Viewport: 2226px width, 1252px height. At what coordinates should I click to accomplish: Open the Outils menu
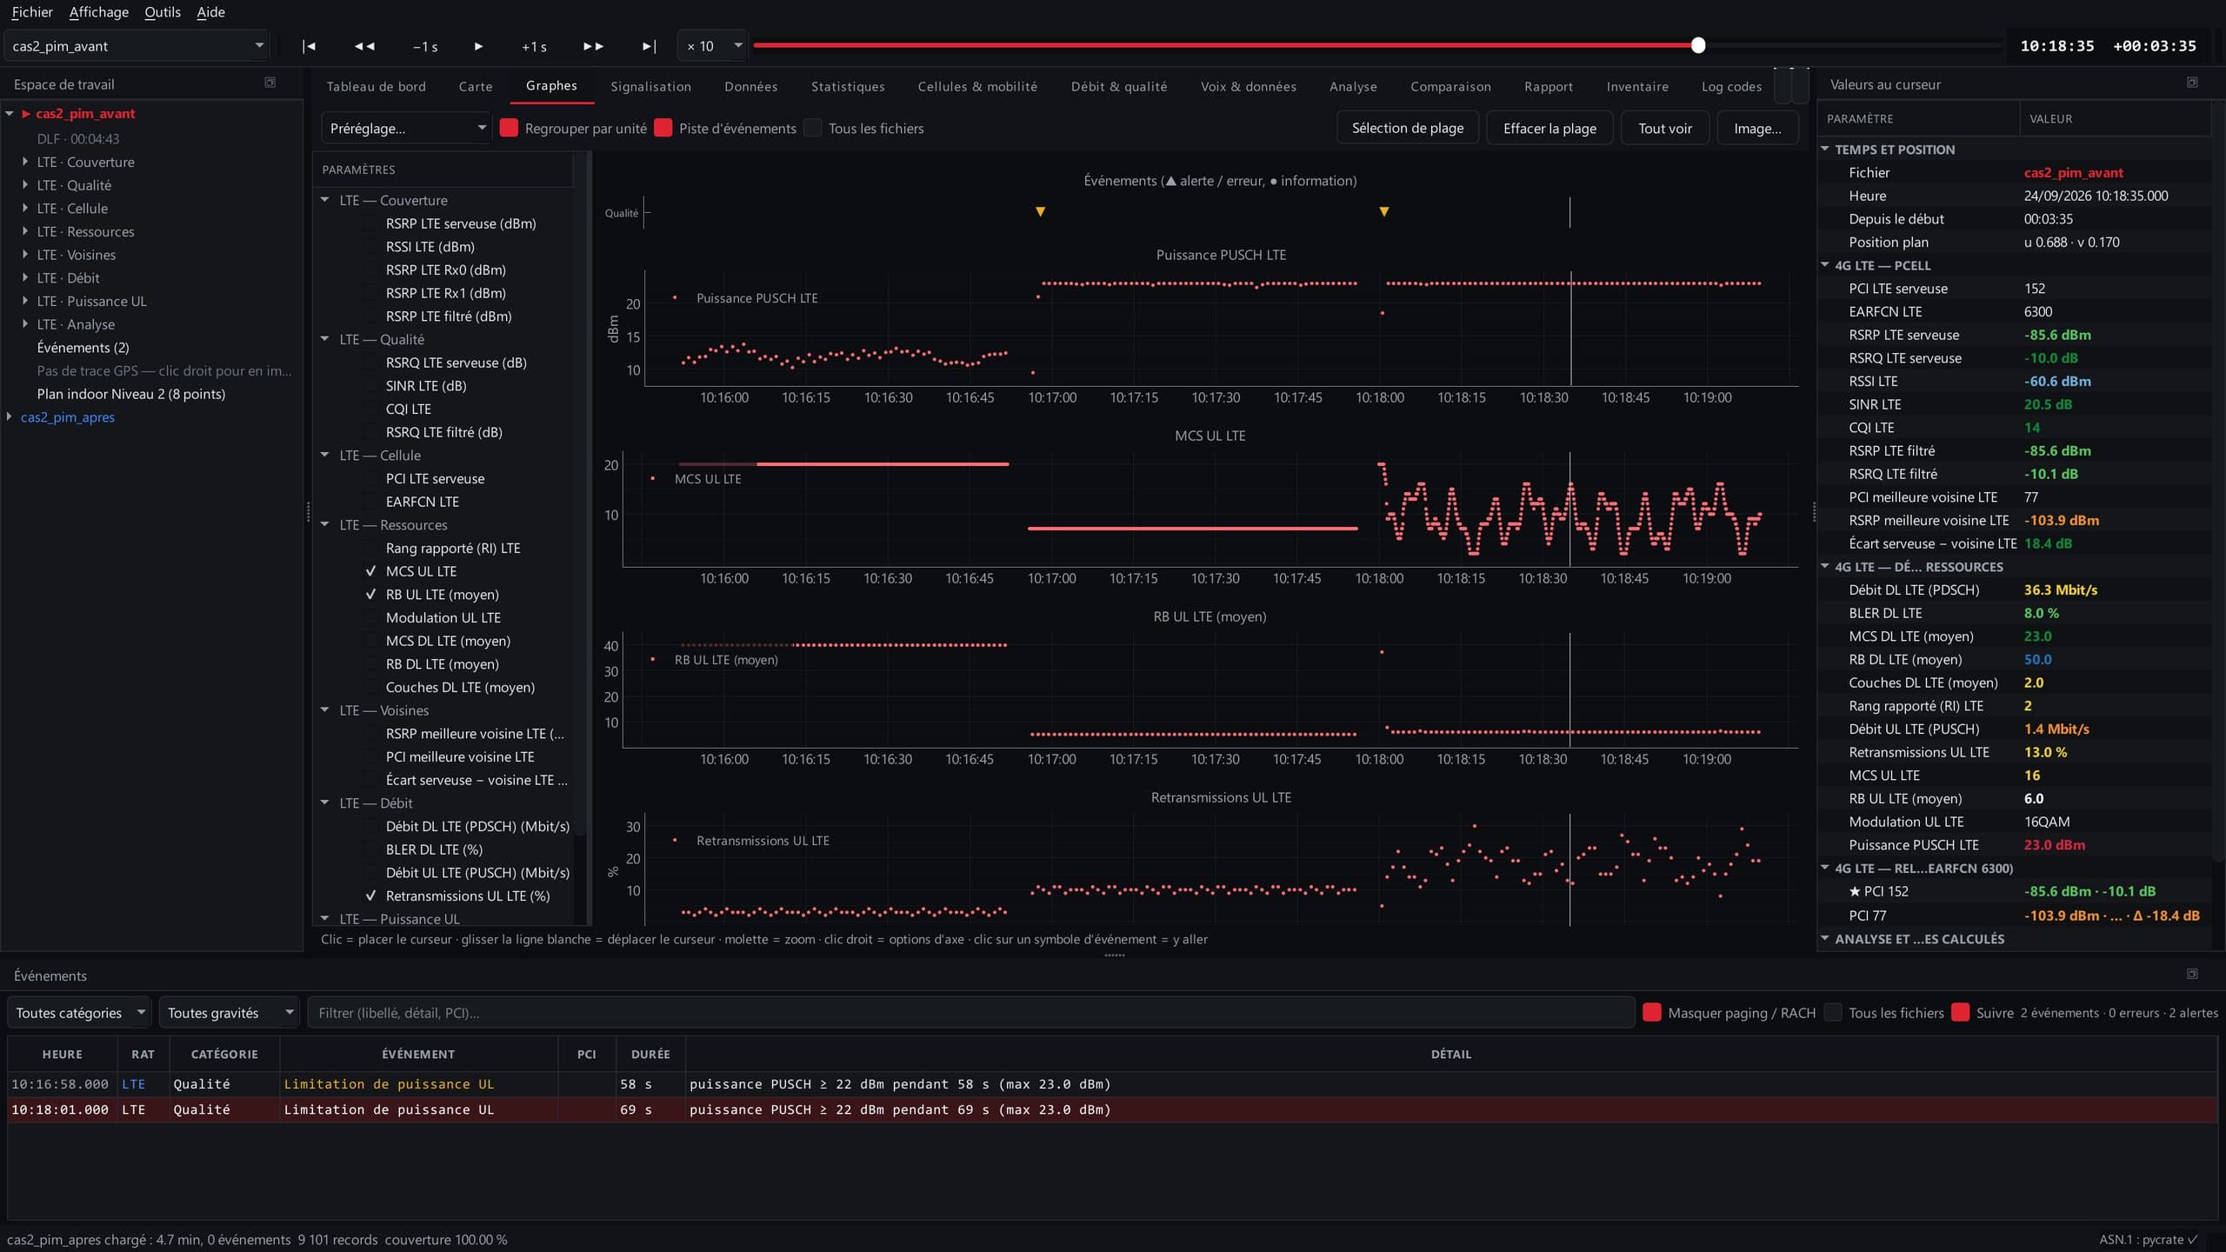(163, 12)
